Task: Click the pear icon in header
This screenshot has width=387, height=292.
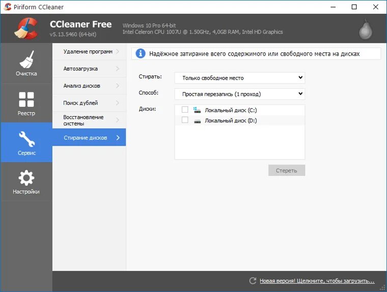Action: tap(366, 29)
